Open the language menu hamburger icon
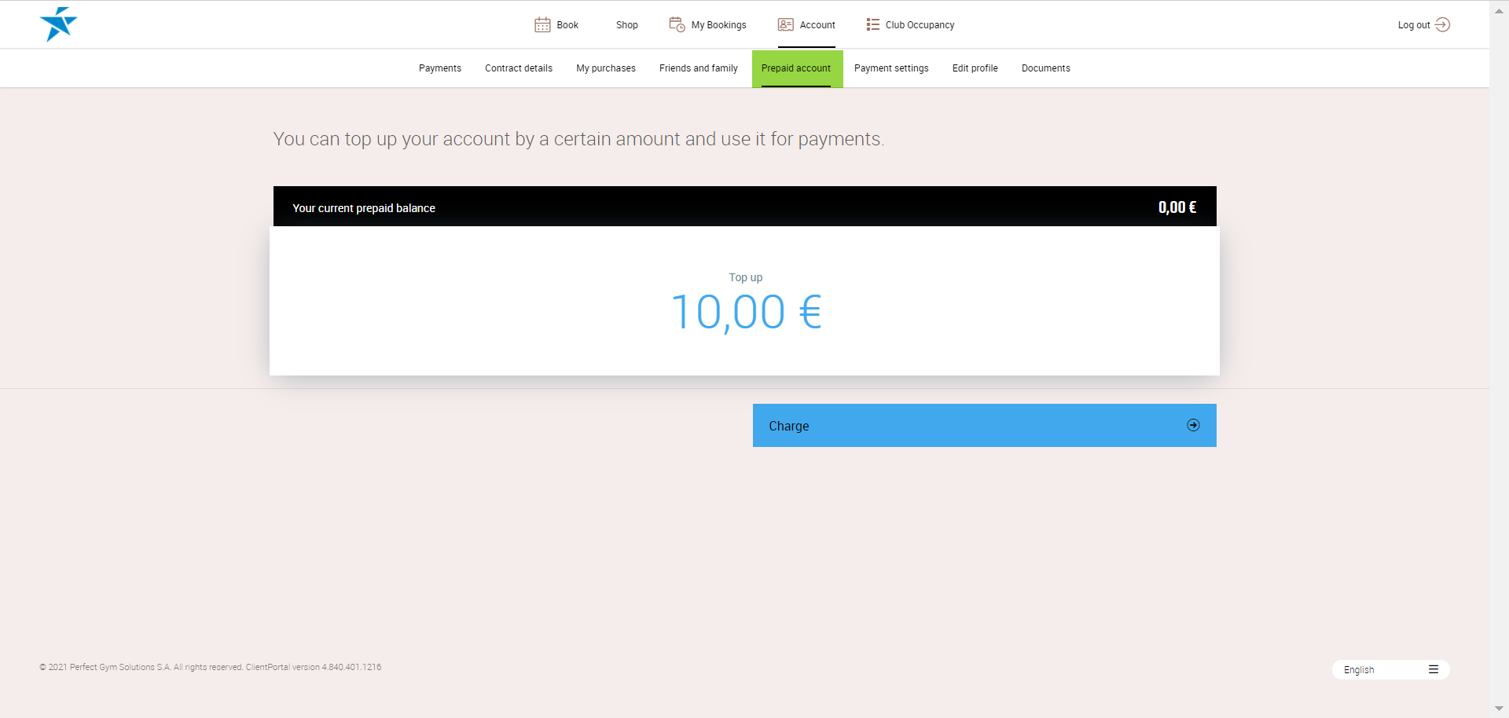Image resolution: width=1509 pixels, height=718 pixels. point(1434,670)
